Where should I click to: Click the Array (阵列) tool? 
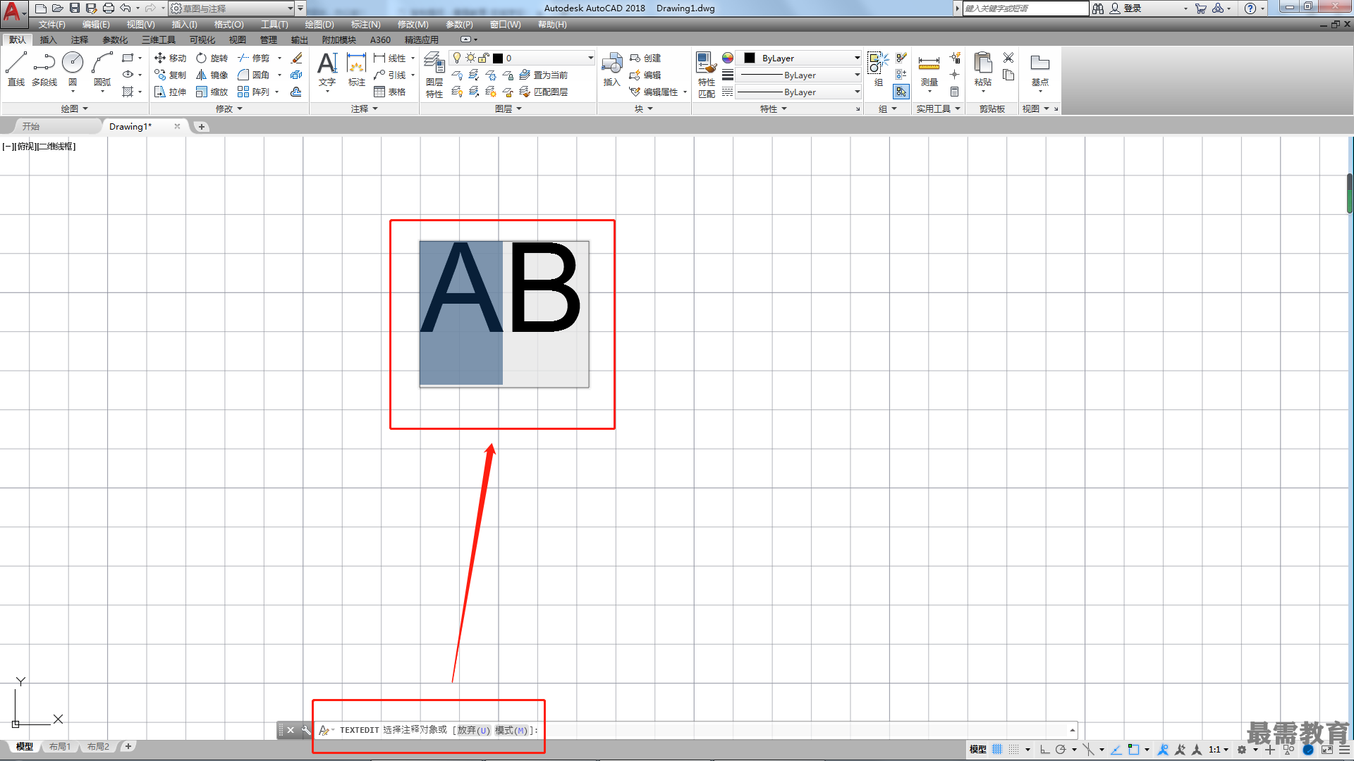254,92
